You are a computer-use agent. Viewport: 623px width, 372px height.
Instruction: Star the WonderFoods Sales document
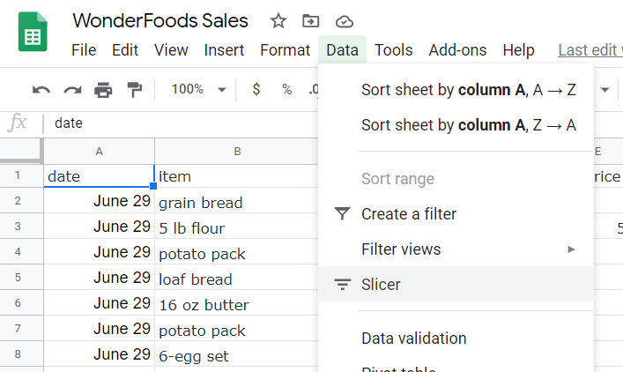[278, 21]
